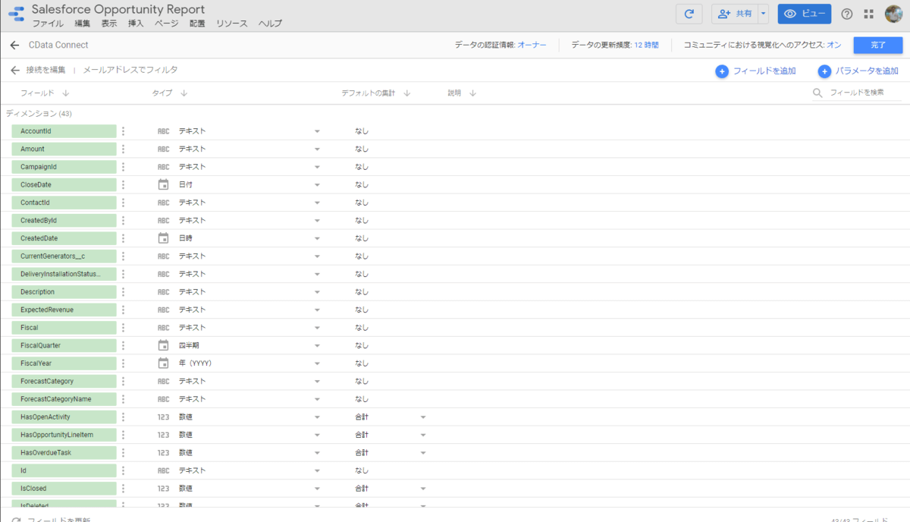Open type dropdown for Amount row

pyautogui.click(x=317, y=149)
